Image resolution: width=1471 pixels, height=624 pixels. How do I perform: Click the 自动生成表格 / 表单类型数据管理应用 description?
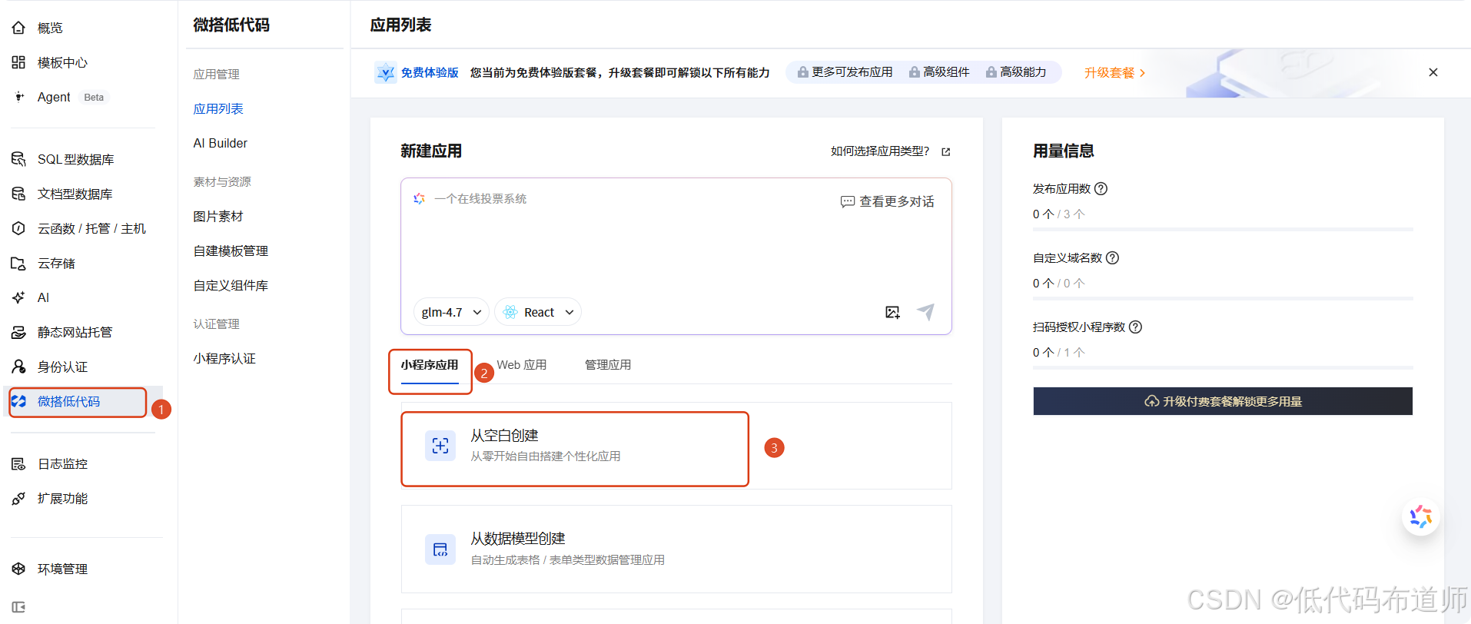[x=568, y=560]
